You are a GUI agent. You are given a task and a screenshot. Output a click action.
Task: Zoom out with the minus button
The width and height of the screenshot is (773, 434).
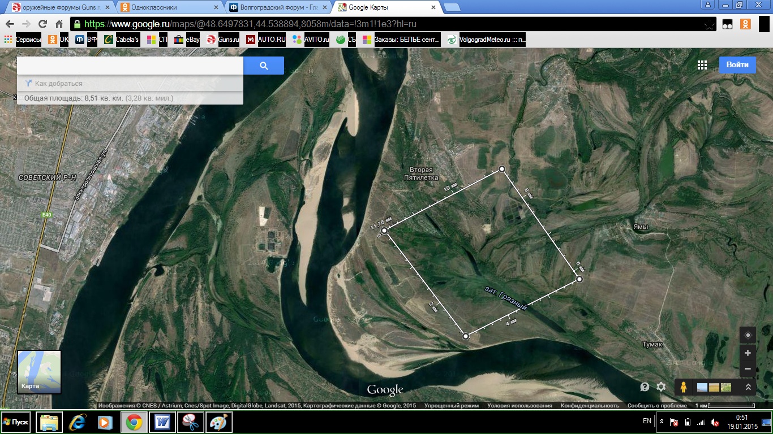coord(748,368)
